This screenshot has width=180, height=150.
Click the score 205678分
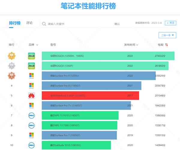tap(160, 86)
